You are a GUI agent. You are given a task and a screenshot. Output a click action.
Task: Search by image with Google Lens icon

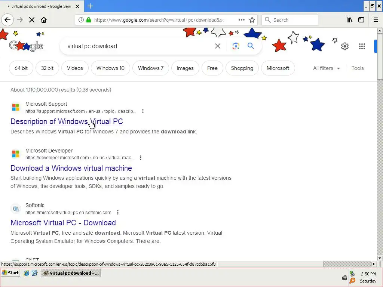click(236, 46)
